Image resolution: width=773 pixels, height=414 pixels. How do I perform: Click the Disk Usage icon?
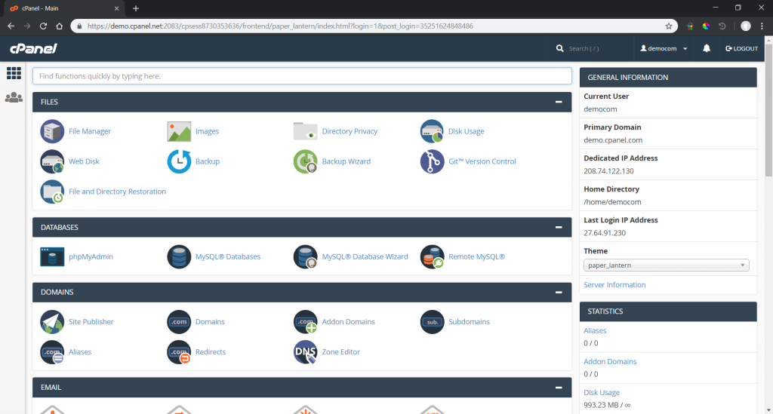[x=432, y=131]
